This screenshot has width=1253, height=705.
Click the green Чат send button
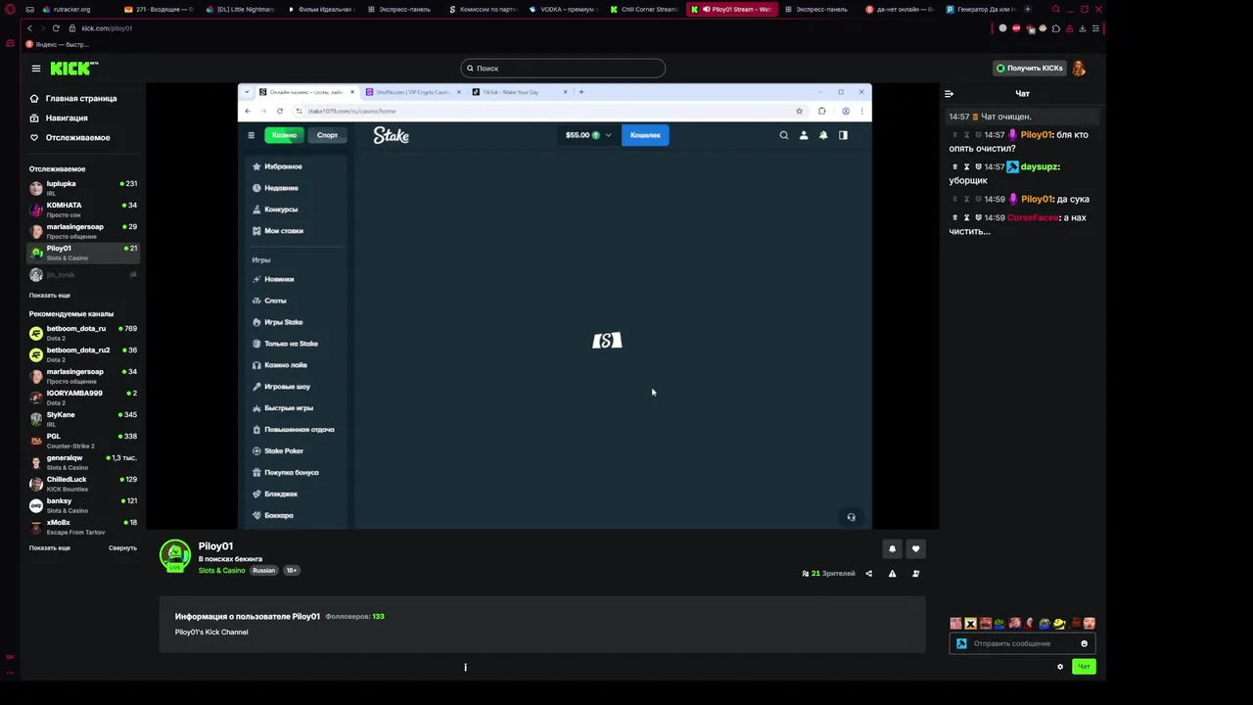pos(1084,667)
